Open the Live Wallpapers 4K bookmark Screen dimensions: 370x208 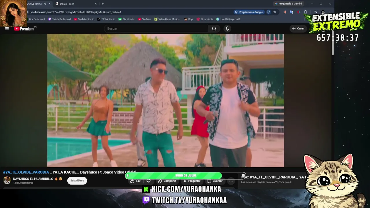pyautogui.click(x=228, y=19)
